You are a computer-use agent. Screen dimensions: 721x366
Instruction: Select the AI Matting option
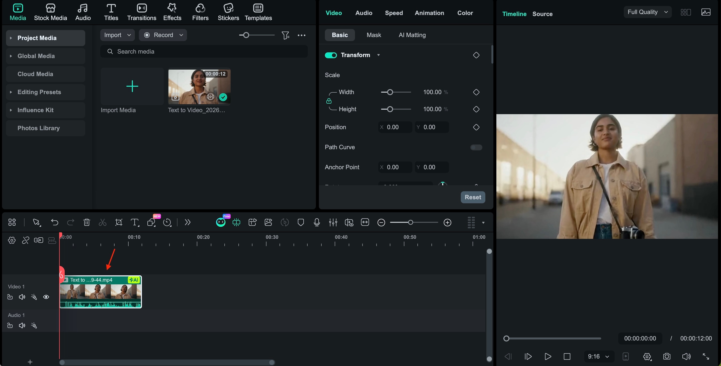coord(412,35)
